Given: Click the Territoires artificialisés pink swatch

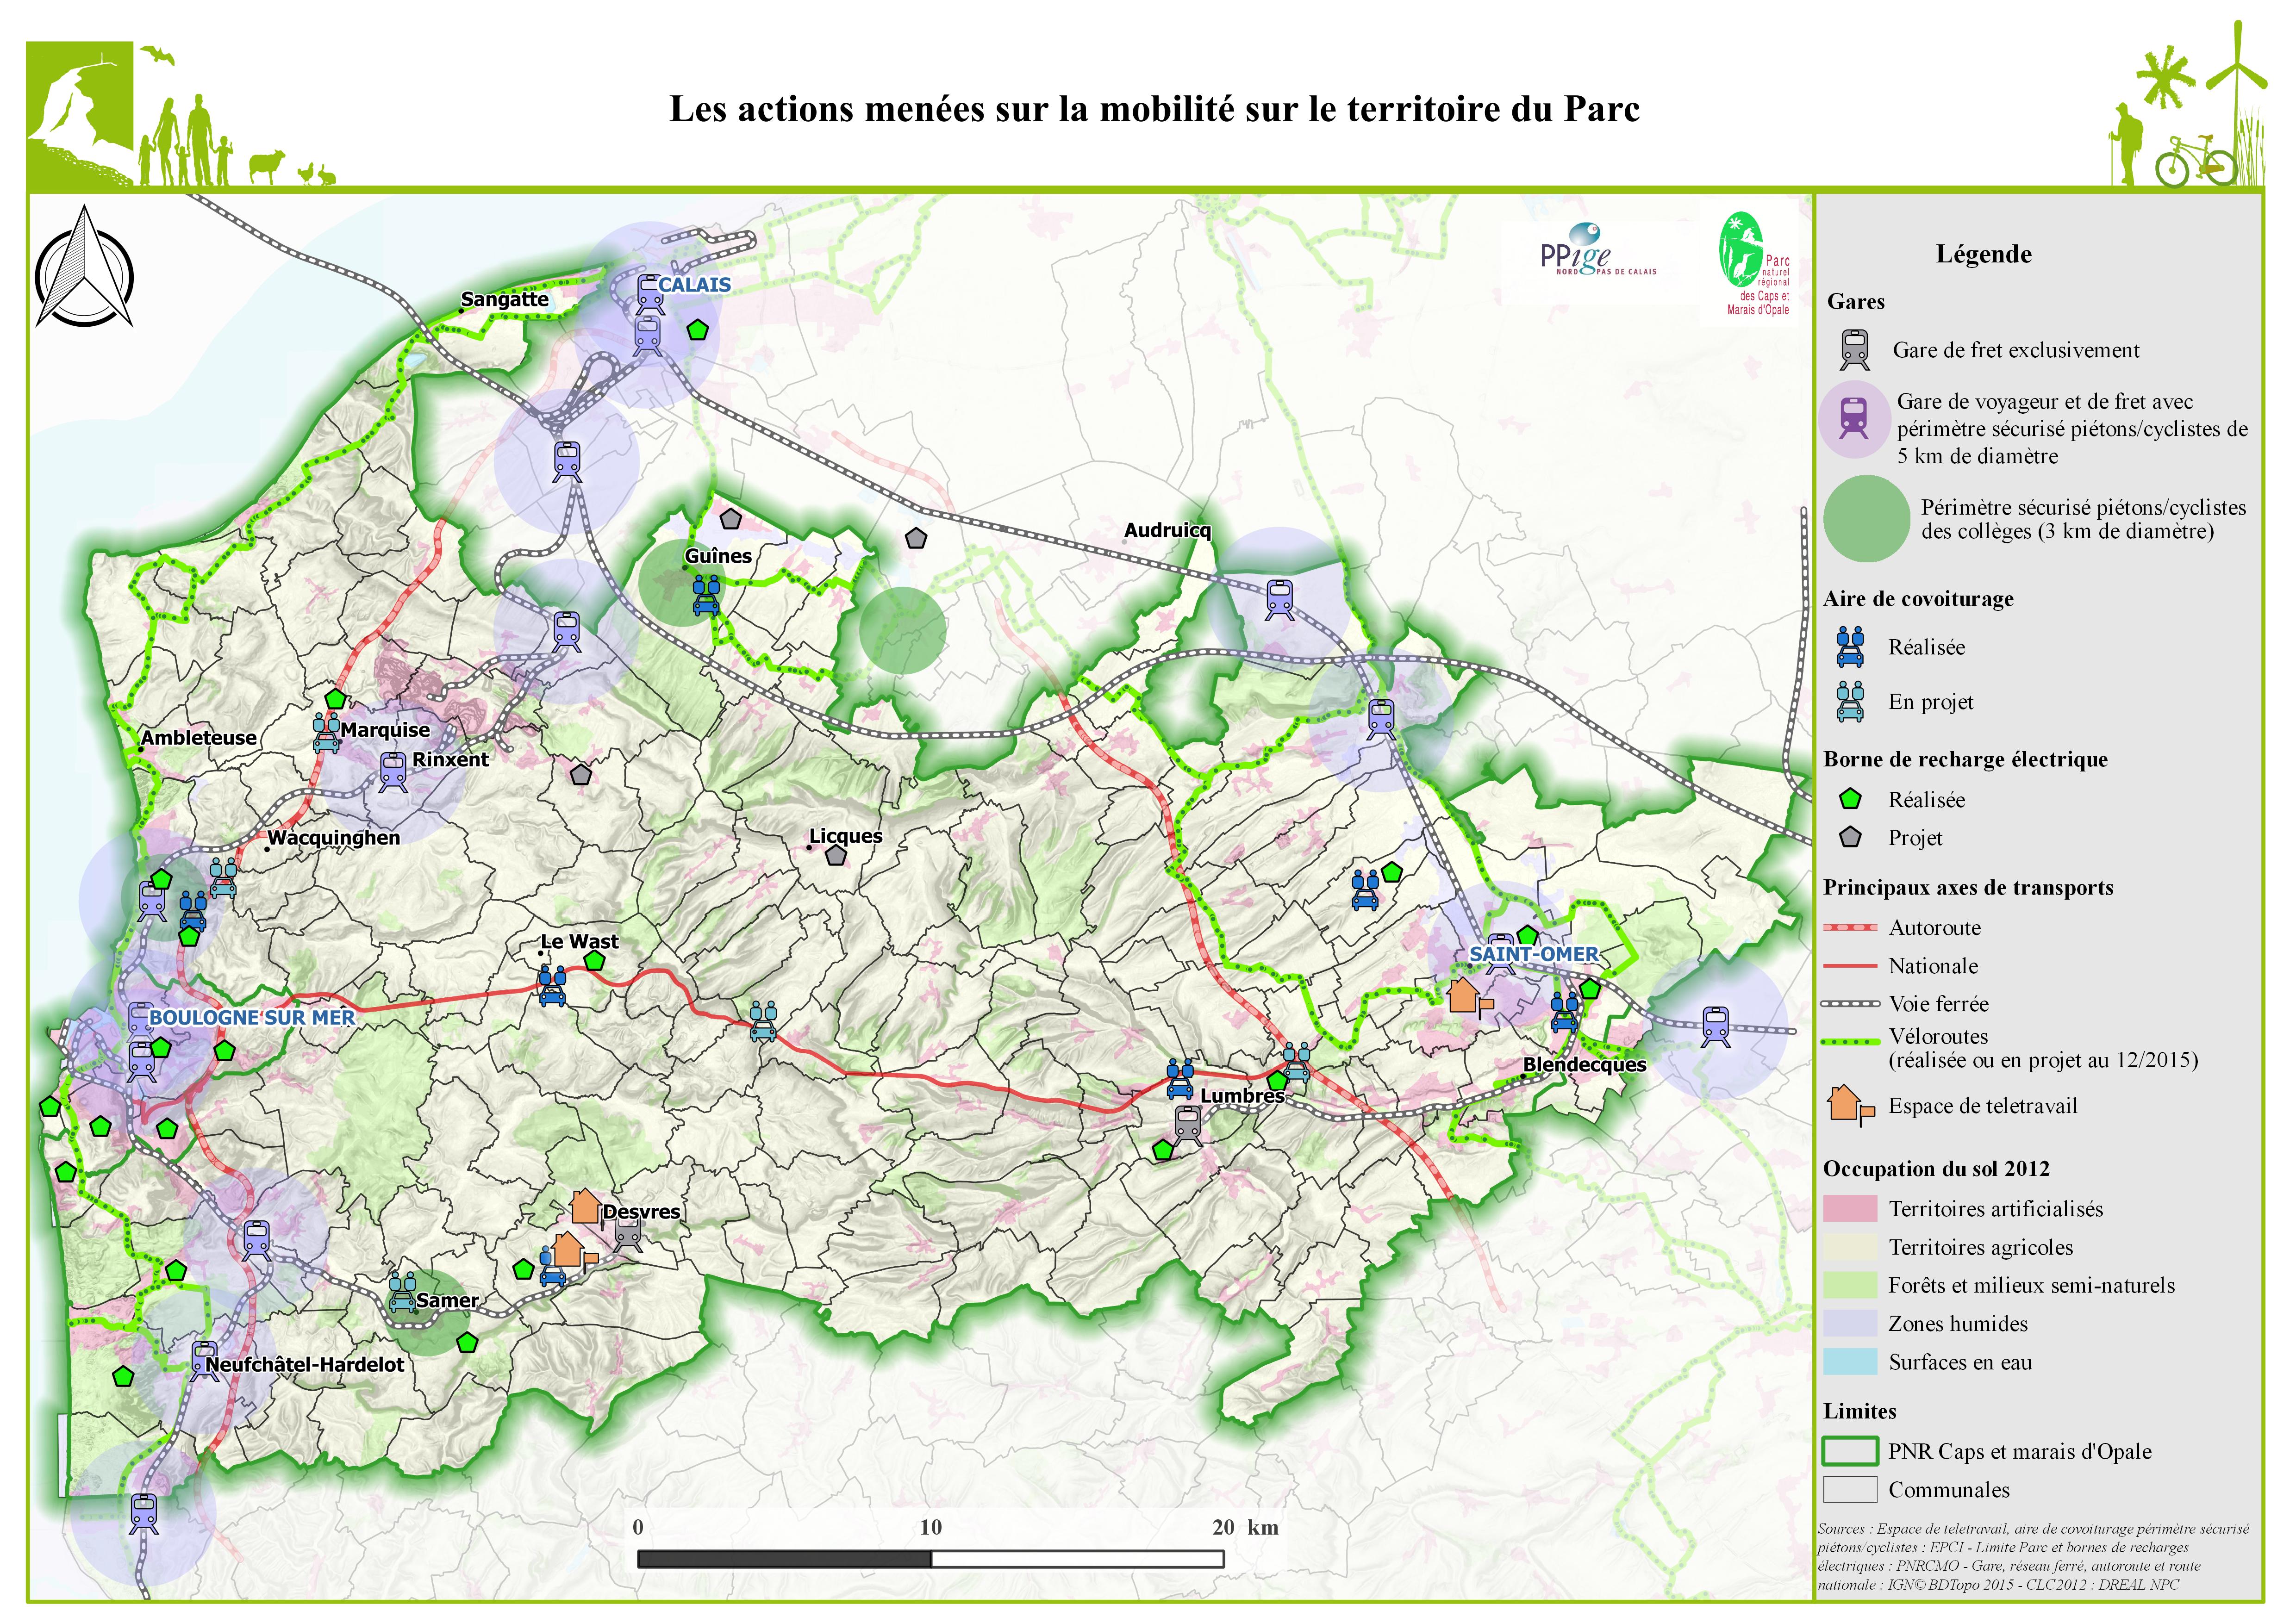Looking at the screenshot, I should (1850, 1209).
